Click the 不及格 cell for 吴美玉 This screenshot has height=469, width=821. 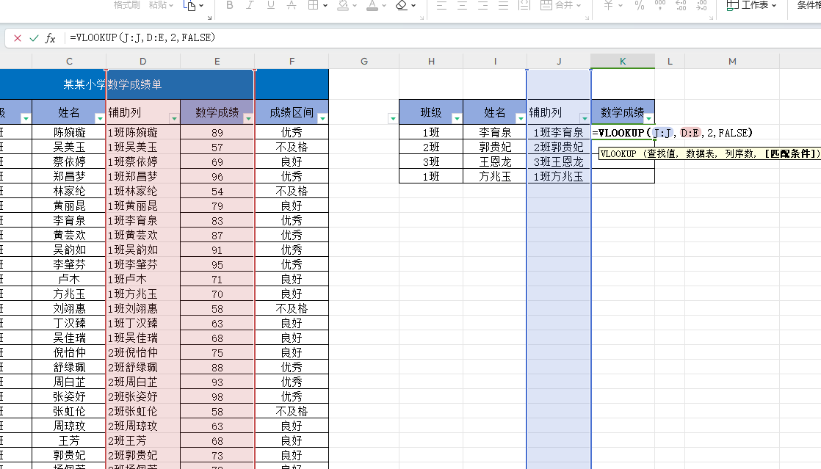292,147
